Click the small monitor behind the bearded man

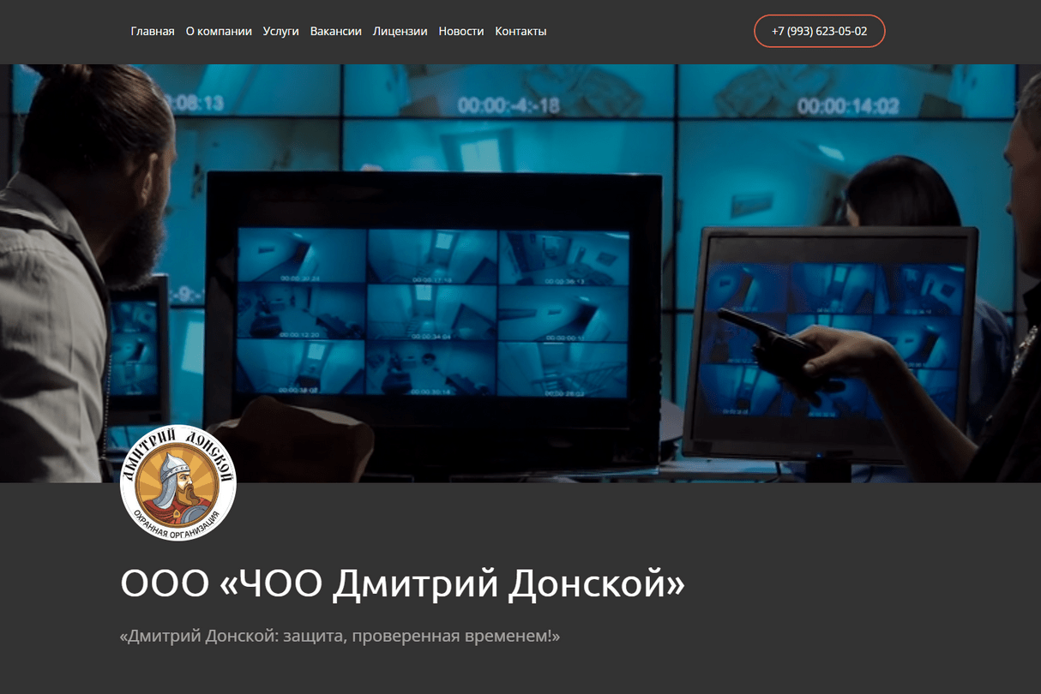[137, 351]
